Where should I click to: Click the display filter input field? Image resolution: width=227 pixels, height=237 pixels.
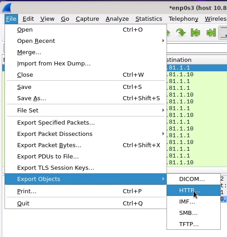tap(197, 48)
